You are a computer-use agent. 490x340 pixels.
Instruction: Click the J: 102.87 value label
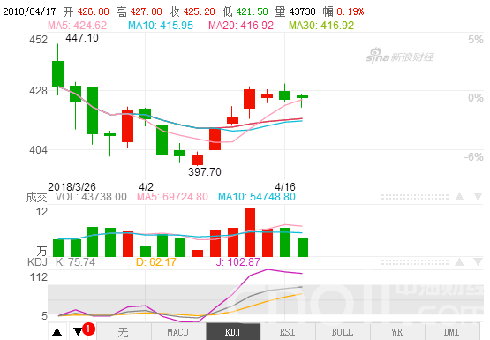coord(237,262)
